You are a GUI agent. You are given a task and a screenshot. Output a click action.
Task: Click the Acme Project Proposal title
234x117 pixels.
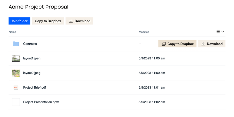point(38,7)
